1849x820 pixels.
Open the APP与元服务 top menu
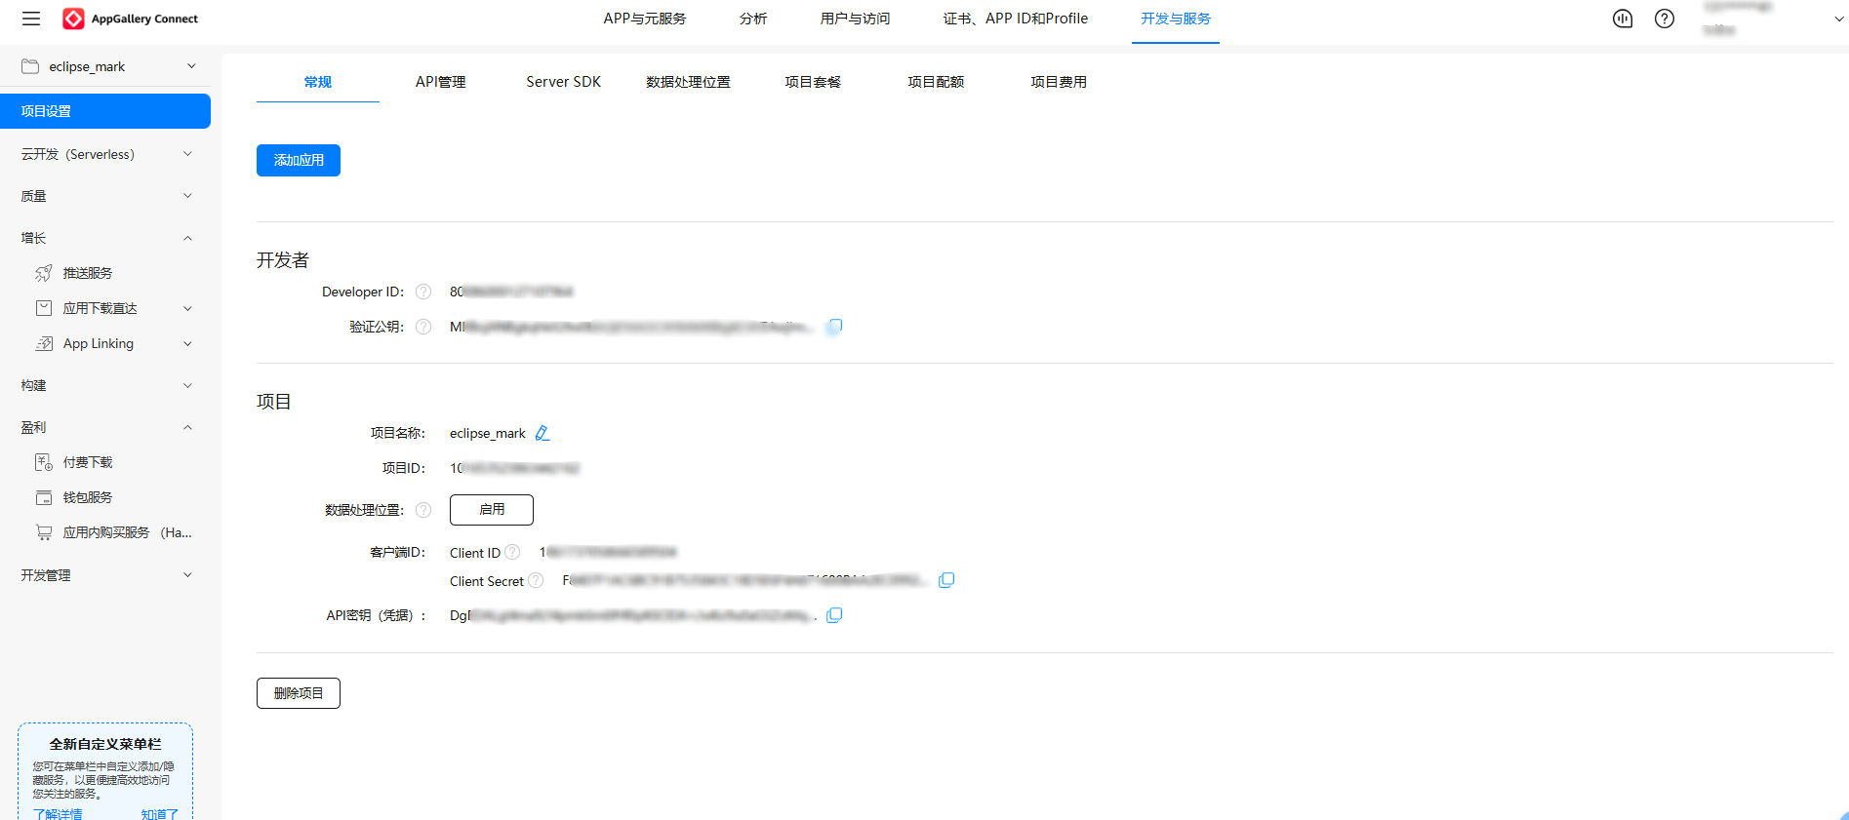(645, 19)
